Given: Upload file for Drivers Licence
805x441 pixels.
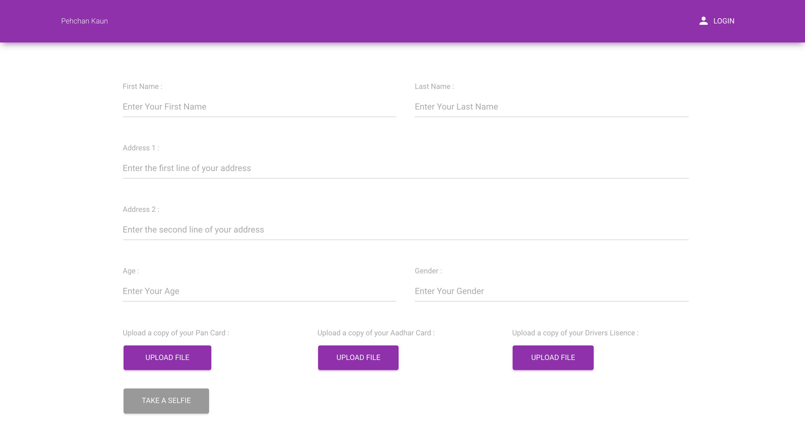Looking at the screenshot, I should (553, 357).
